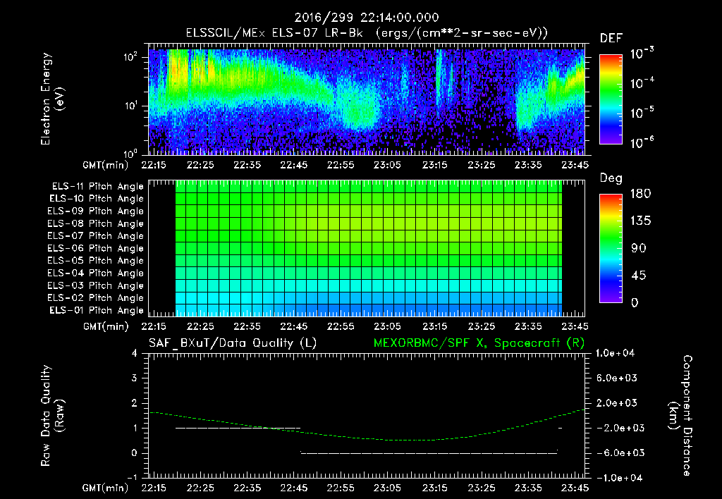Screen dimensions: 722x499
Task: Click the ELS-03 Pitch Angle row label
Action: tap(96, 285)
